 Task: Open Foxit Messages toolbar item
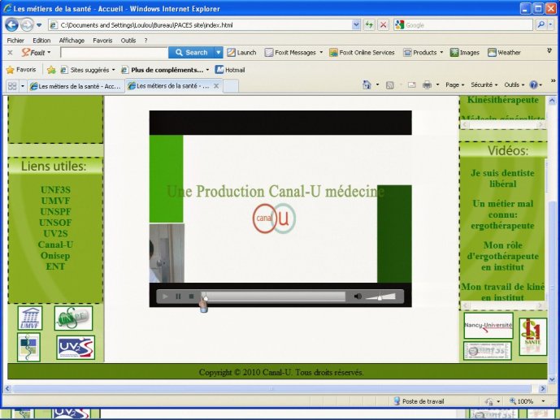[x=294, y=53]
